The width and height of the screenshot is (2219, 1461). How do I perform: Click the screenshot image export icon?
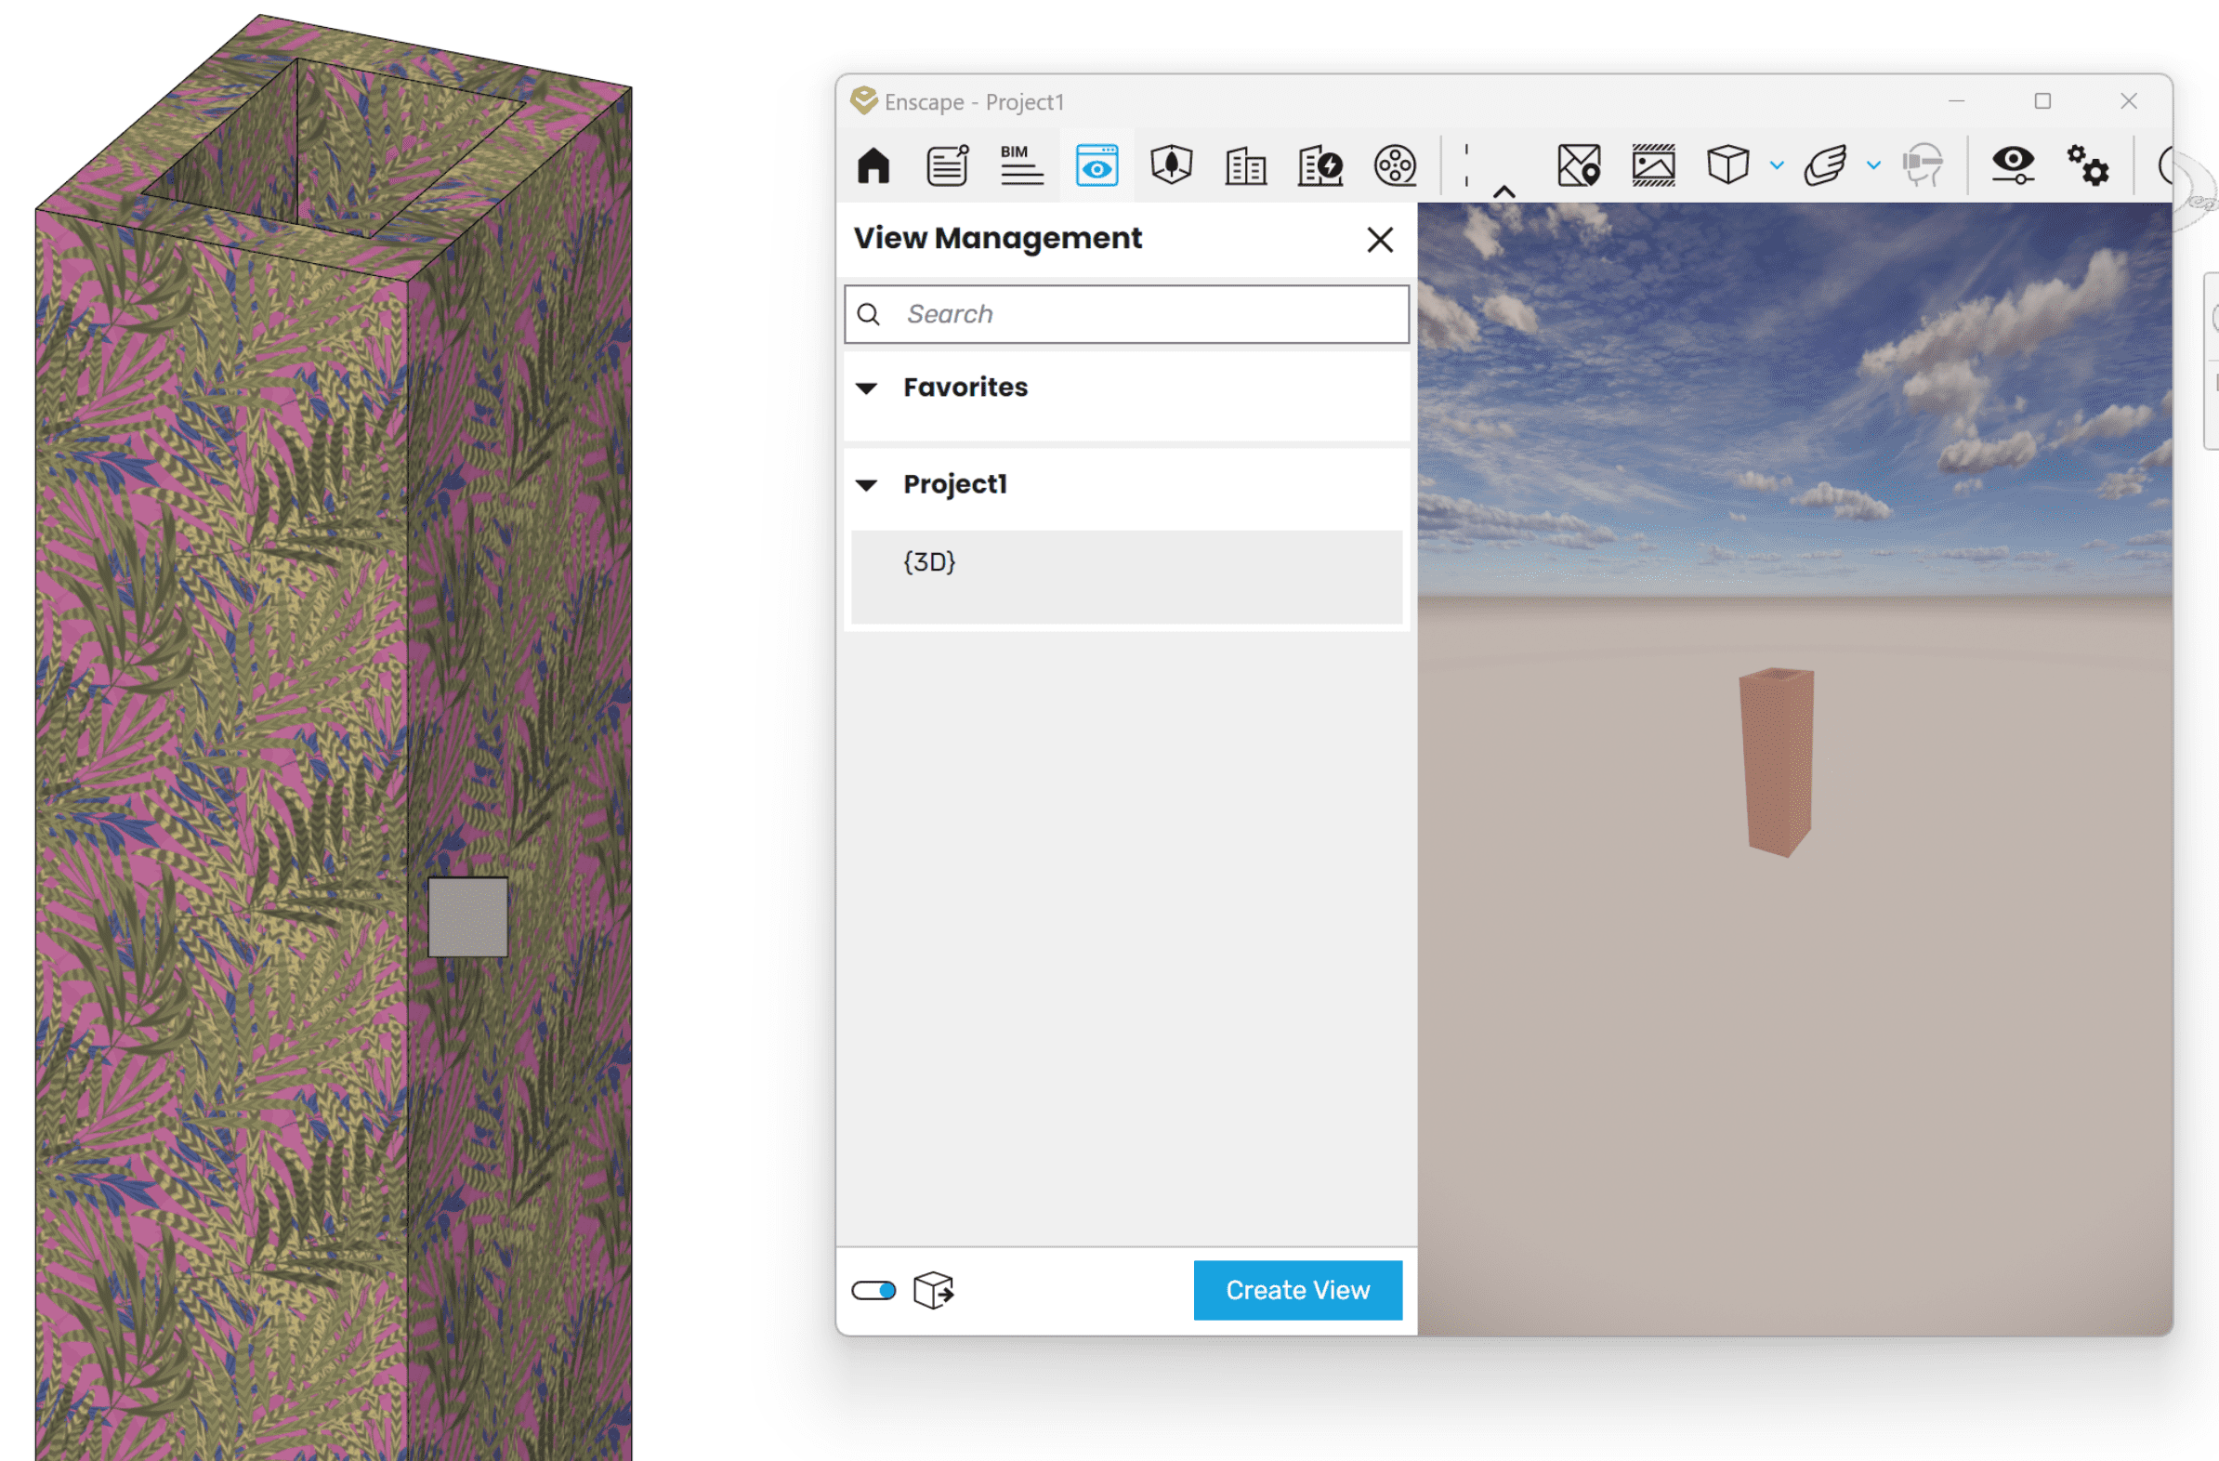[1652, 166]
